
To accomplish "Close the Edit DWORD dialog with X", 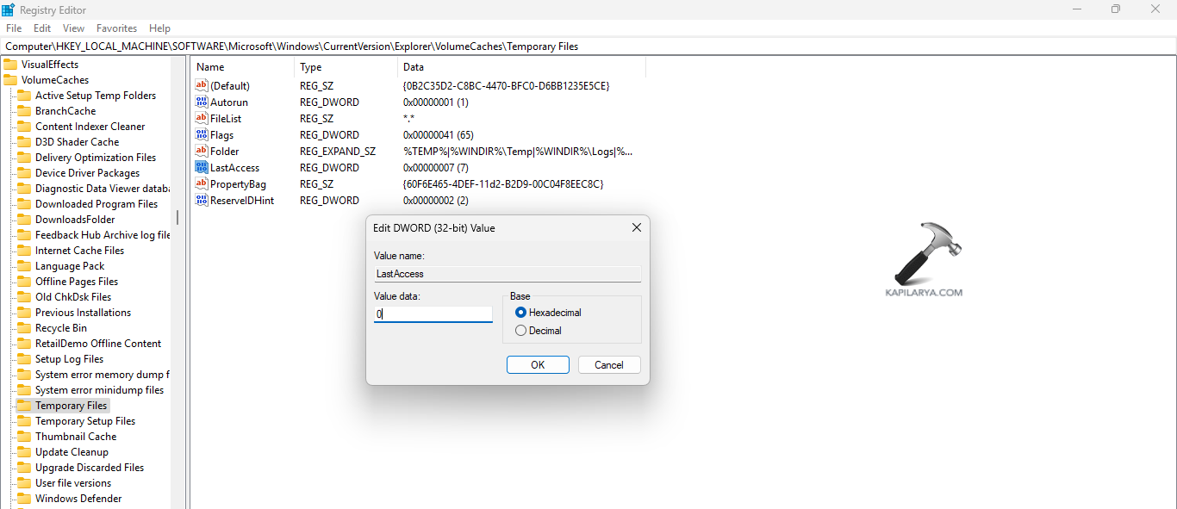I will (637, 228).
